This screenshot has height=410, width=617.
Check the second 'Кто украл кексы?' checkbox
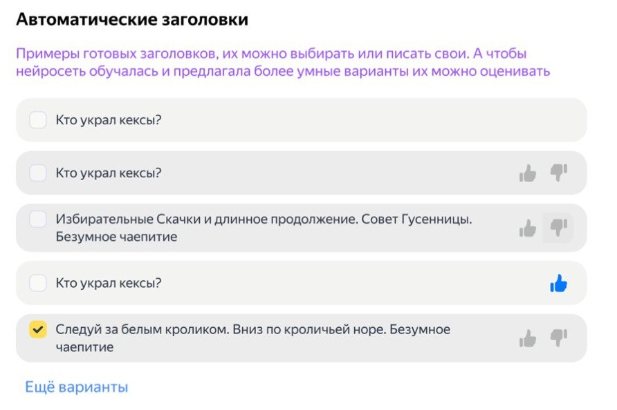[x=38, y=173]
